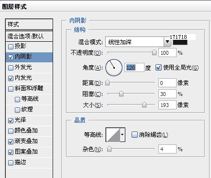Uncheck the 内阴影 inner shadow checkbox
This screenshot has width=211, height=178.
tap(11, 57)
